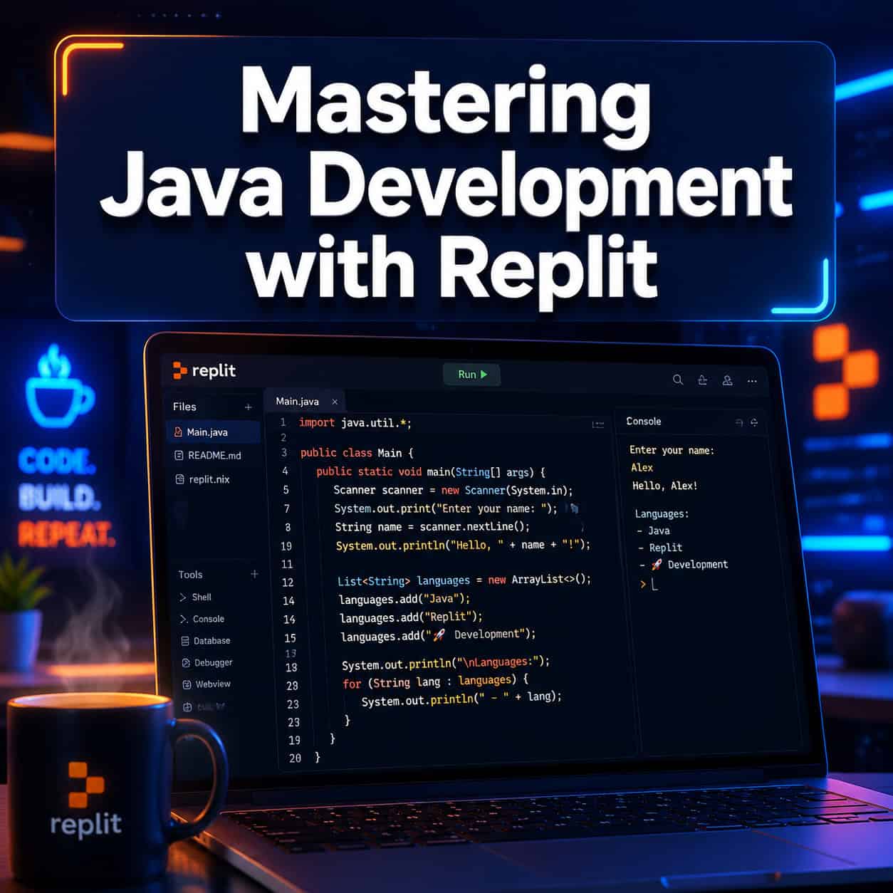The width and height of the screenshot is (893, 893).
Task: Open the three-dot more options menu
Action: (x=752, y=381)
